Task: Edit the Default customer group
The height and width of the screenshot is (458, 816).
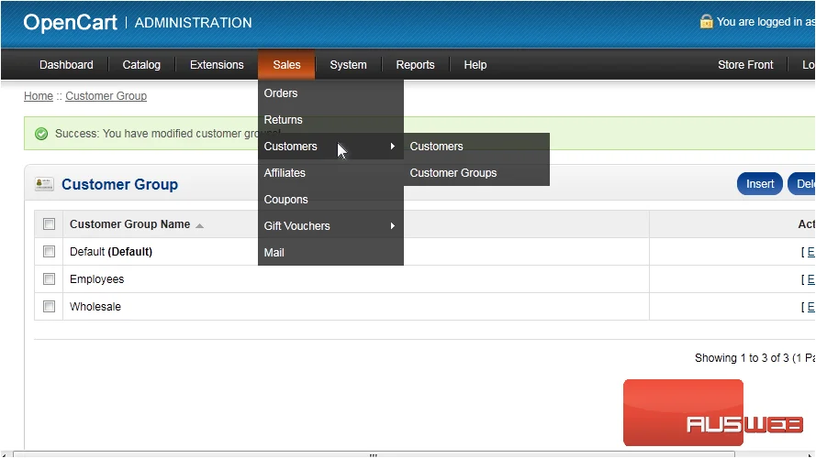Action: tap(810, 252)
